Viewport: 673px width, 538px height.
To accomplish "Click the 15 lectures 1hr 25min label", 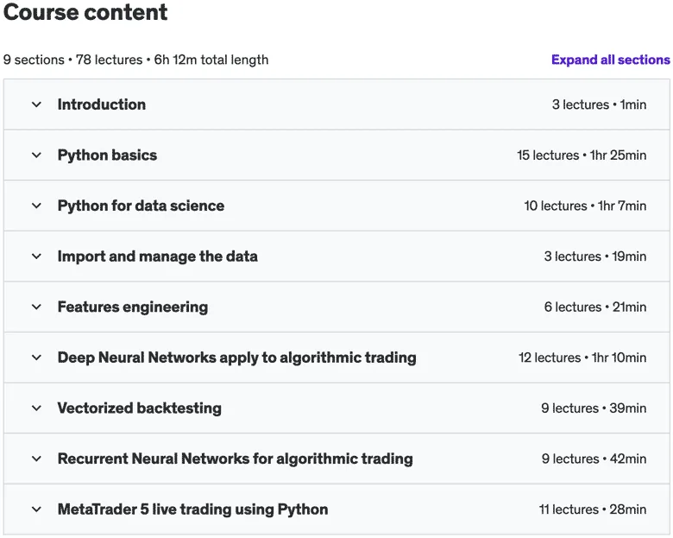I will pos(582,155).
